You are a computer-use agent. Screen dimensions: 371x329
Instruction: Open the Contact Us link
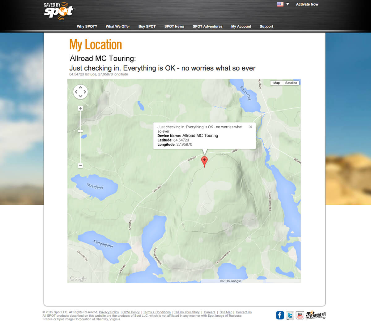(244, 312)
